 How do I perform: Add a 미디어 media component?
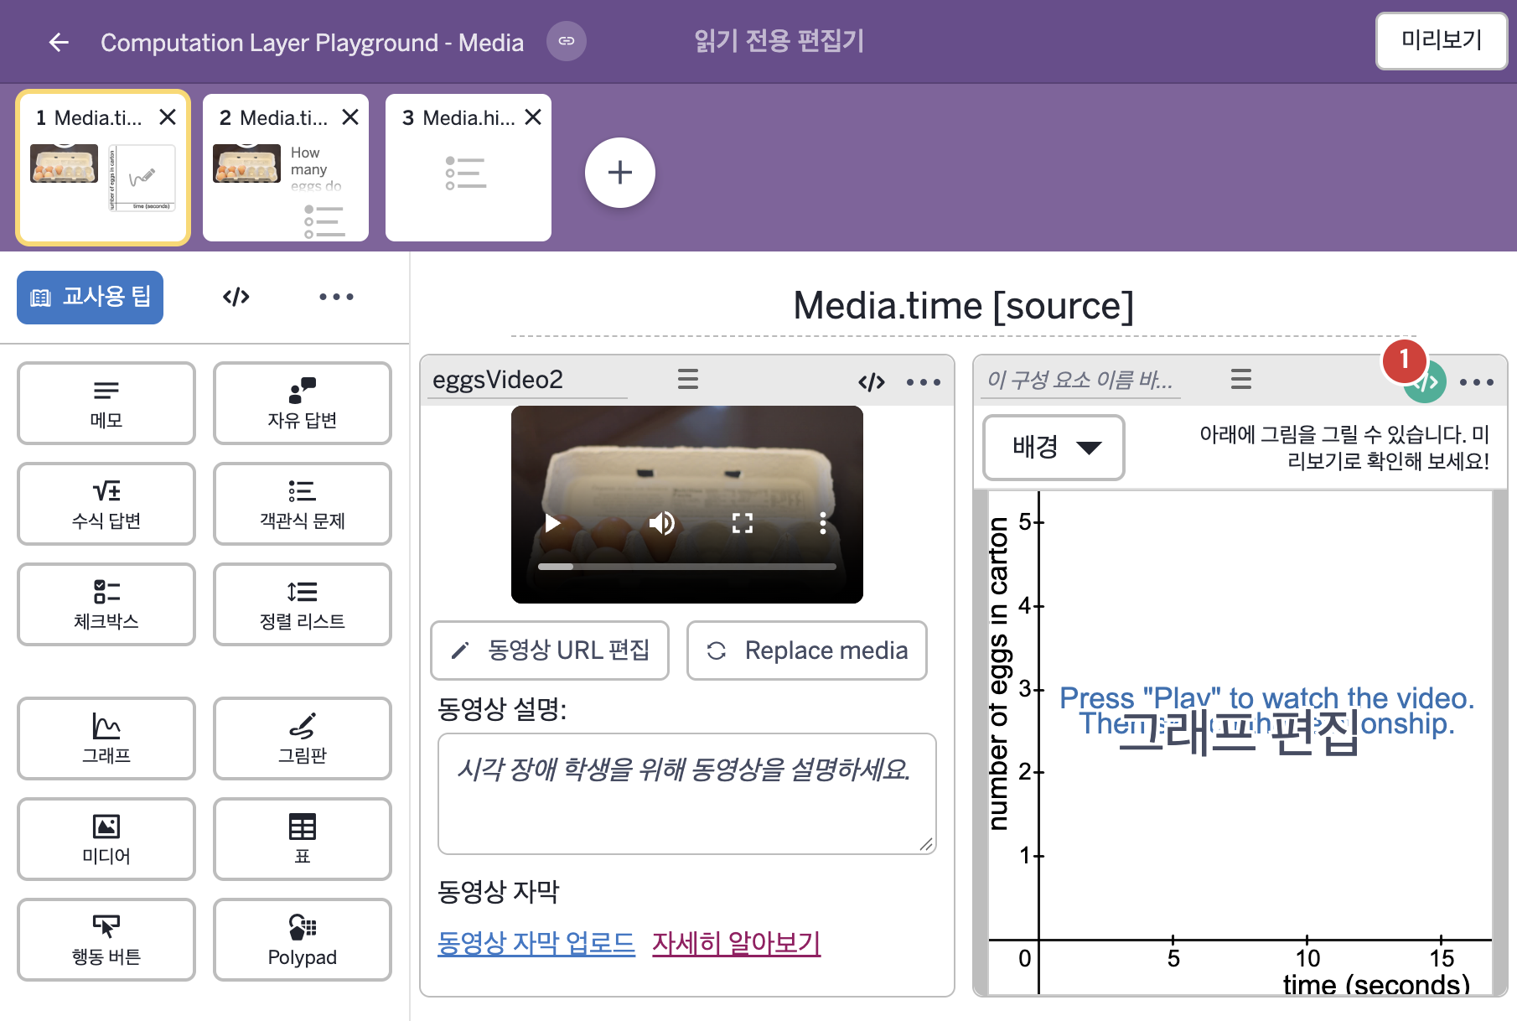point(106,839)
